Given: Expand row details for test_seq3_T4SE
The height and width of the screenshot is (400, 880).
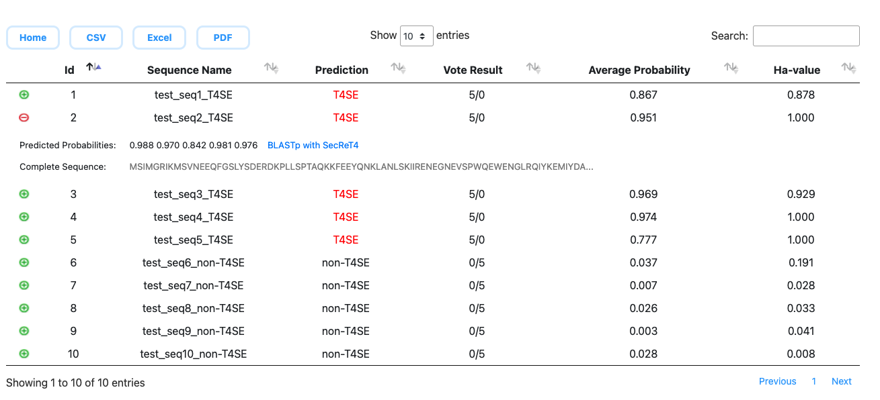Looking at the screenshot, I should tap(24, 194).
